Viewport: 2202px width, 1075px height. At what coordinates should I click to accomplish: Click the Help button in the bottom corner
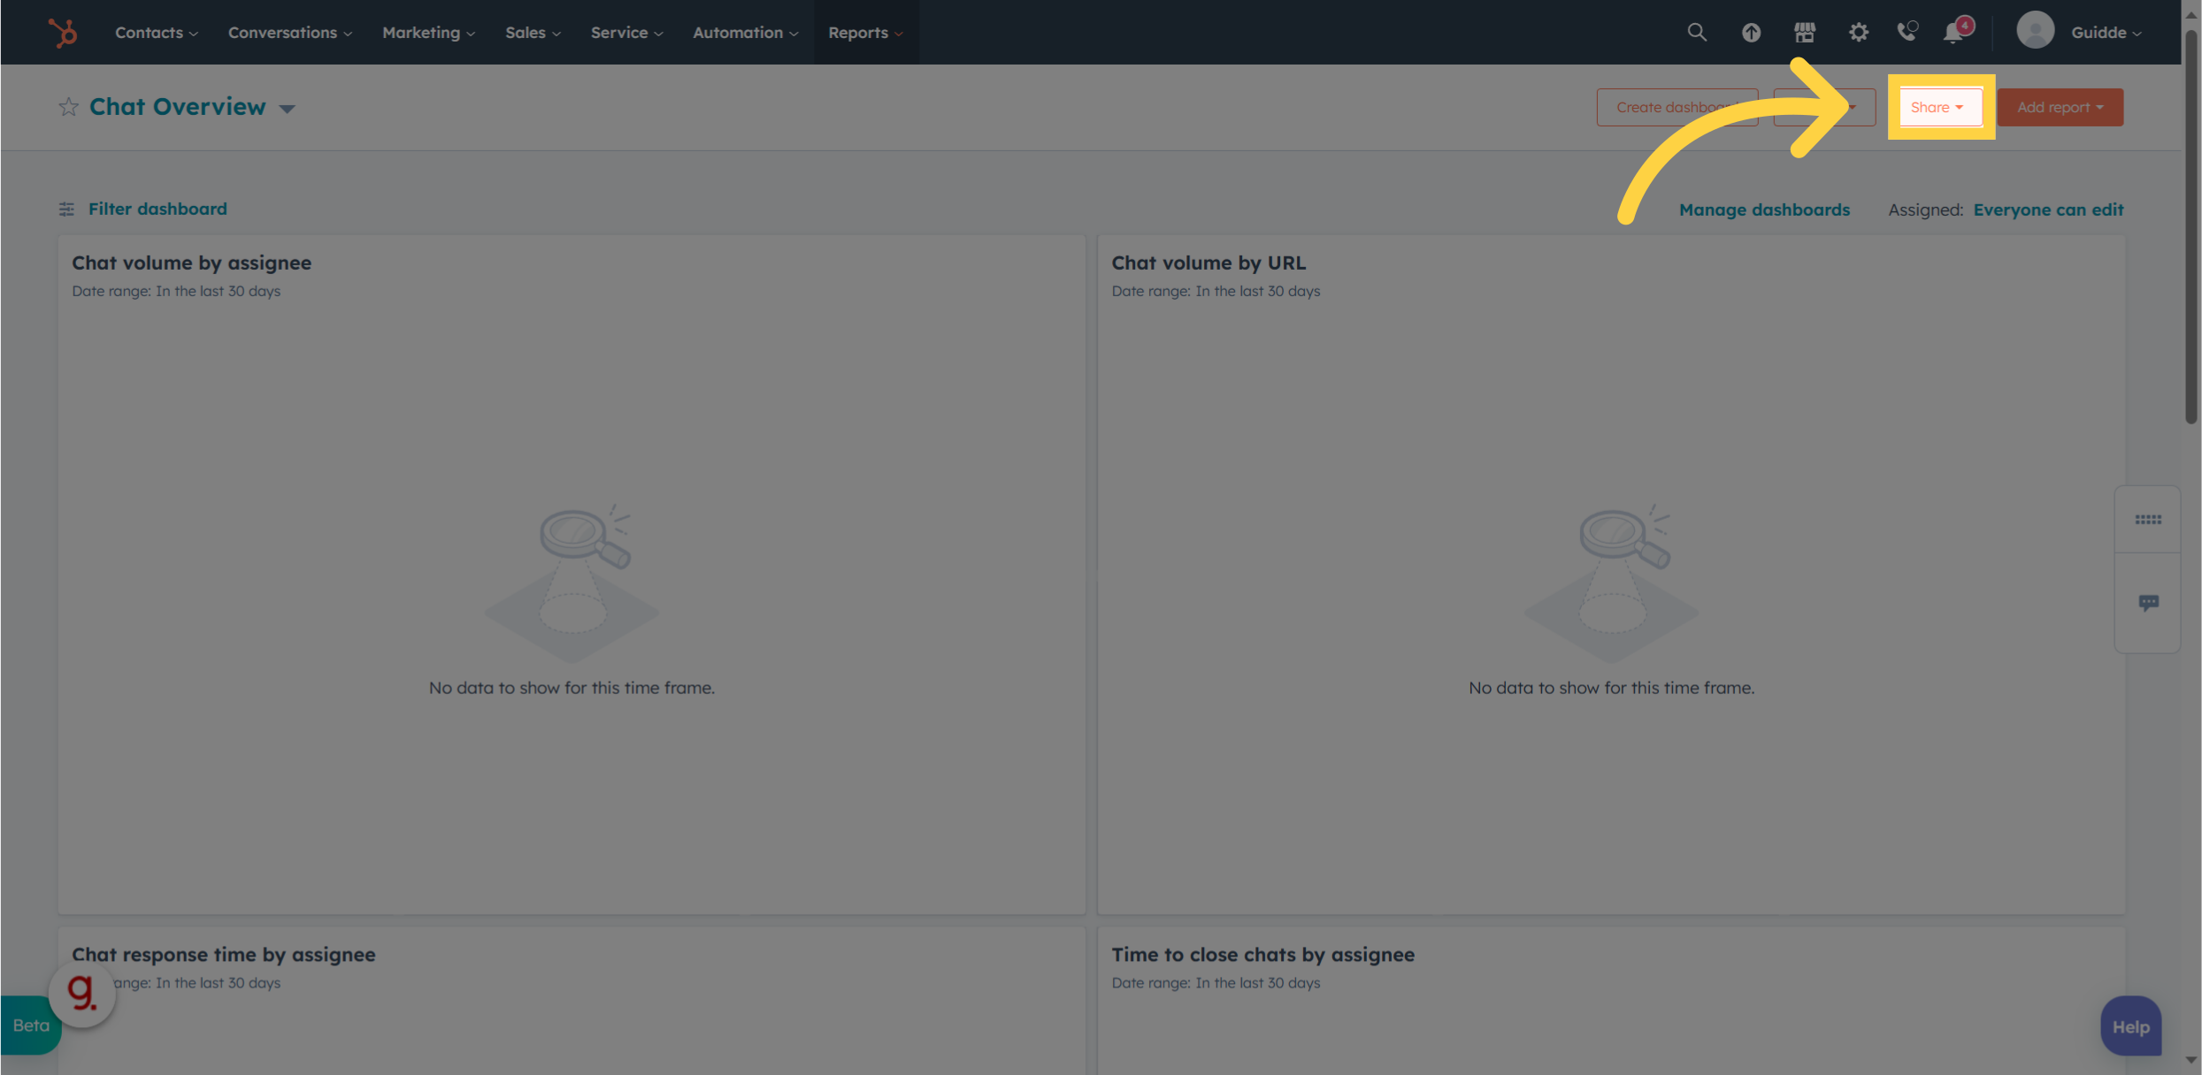(x=2130, y=1025)
